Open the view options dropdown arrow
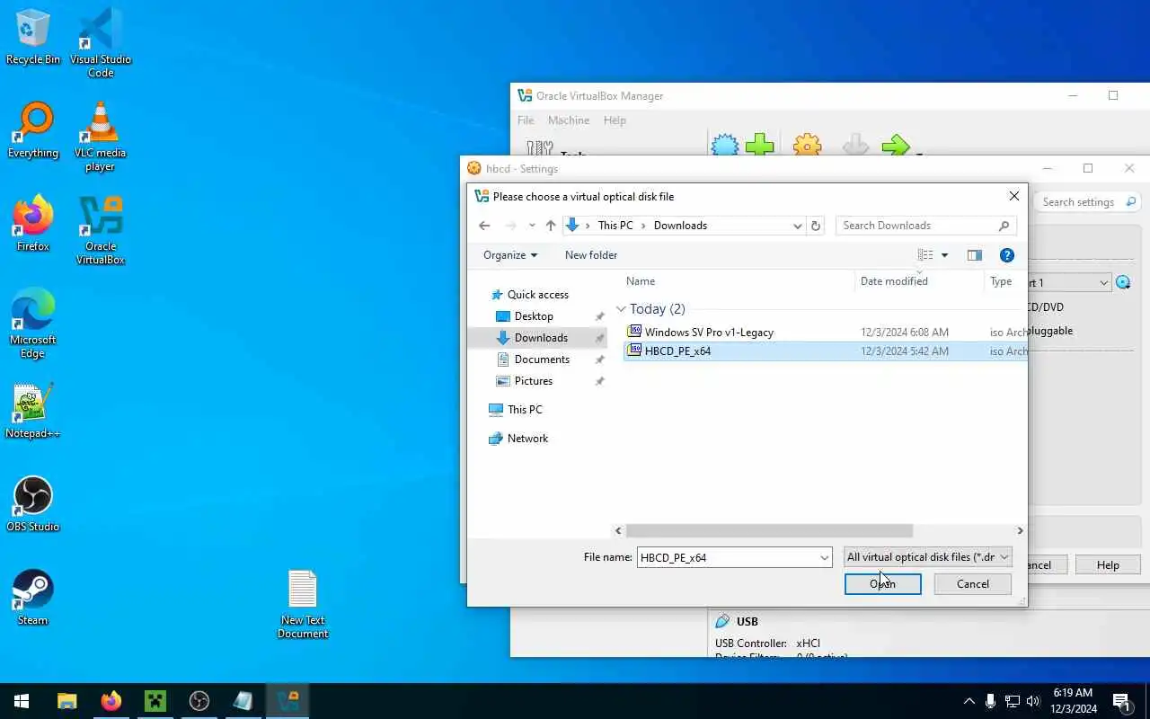 click(944, 255)
